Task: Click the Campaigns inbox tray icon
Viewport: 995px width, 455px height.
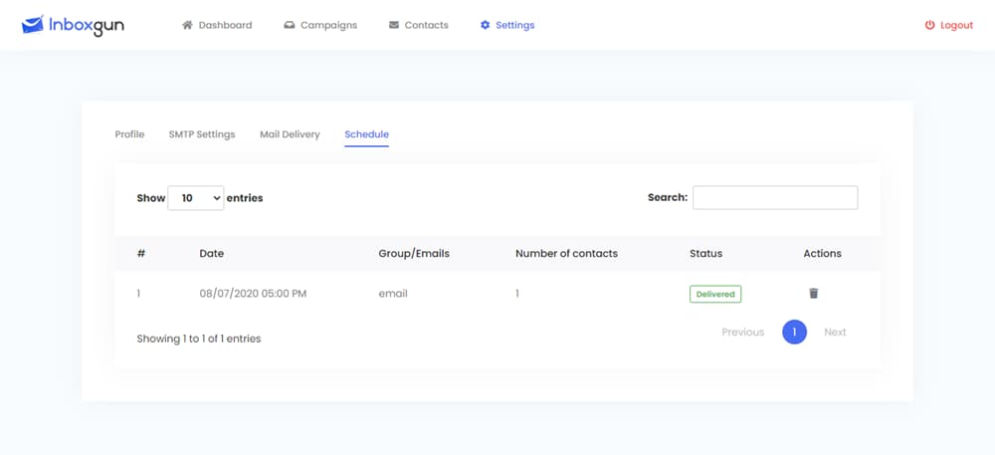Action: pos(290,25)
